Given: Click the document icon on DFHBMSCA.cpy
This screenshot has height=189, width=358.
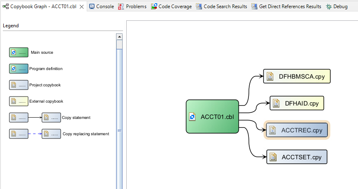Looking at the screenshot, I should pos(270,76).
